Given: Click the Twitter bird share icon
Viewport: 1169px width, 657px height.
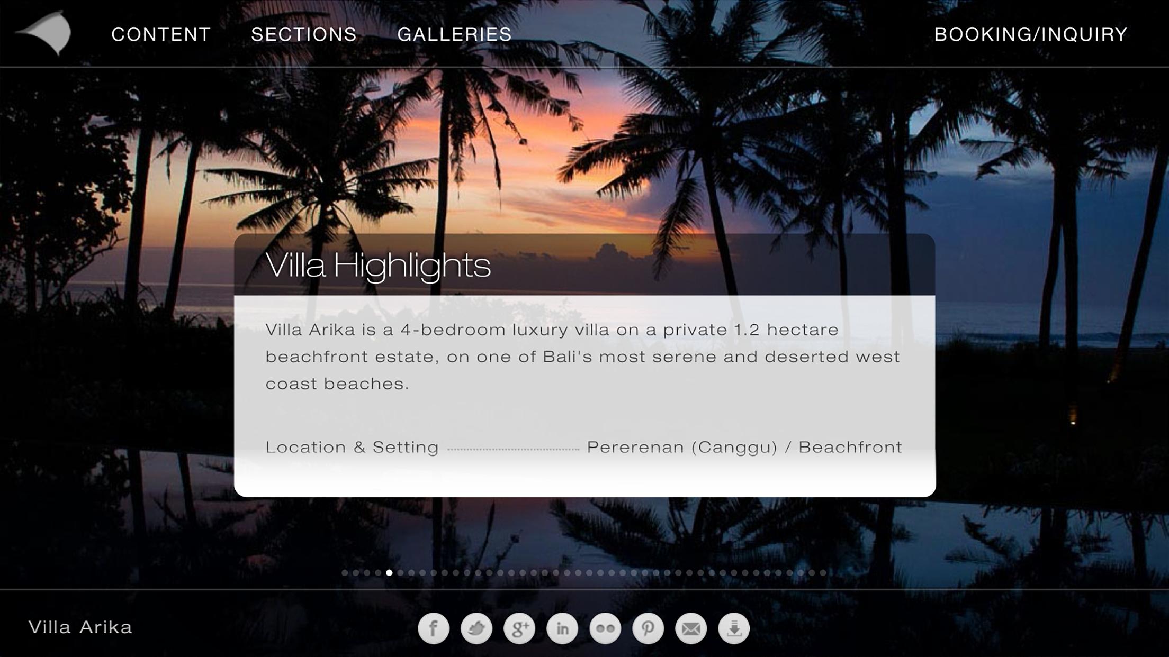Looking at the screenshot, I should (x=476, y=628).
